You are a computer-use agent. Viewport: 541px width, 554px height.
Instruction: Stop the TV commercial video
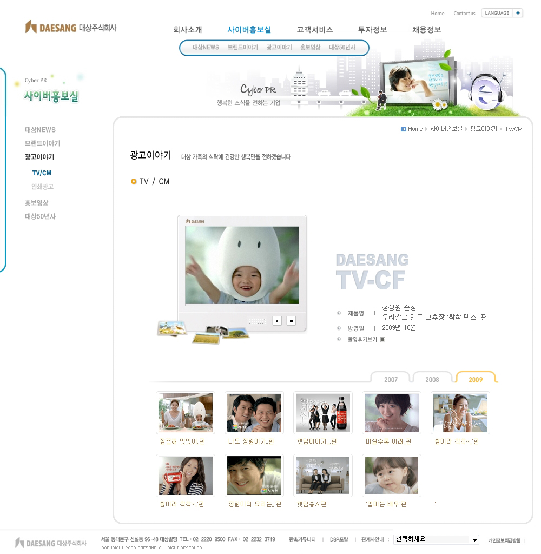[291, 321]
